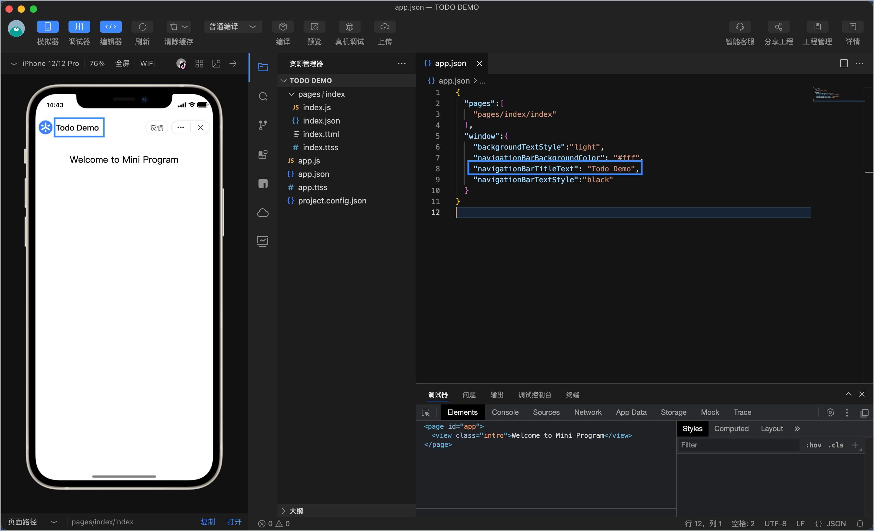Click 全屏 fullscreen option

122,63
